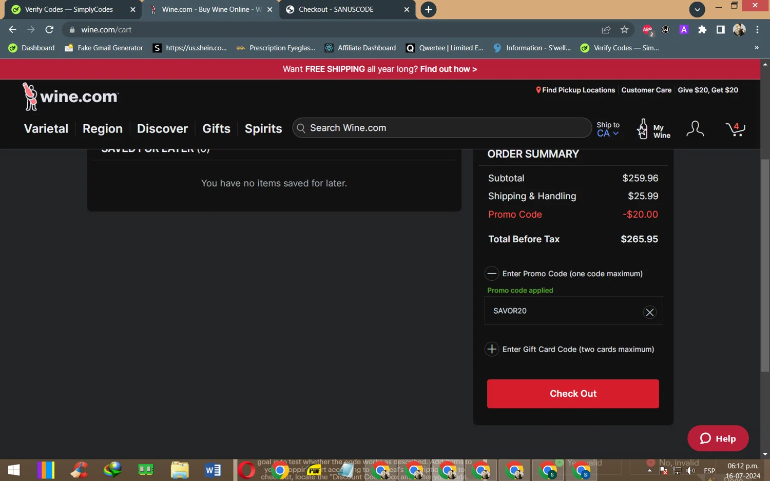770x481 pixels.
Task: Click the Check Out button
Action: pos(573,394)
